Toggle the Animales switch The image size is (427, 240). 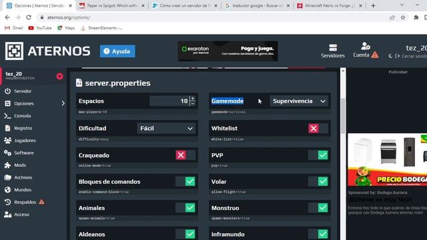[x=185, y=208]
